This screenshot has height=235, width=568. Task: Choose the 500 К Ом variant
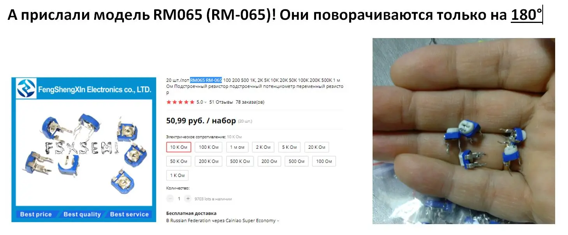coord(240,161)
